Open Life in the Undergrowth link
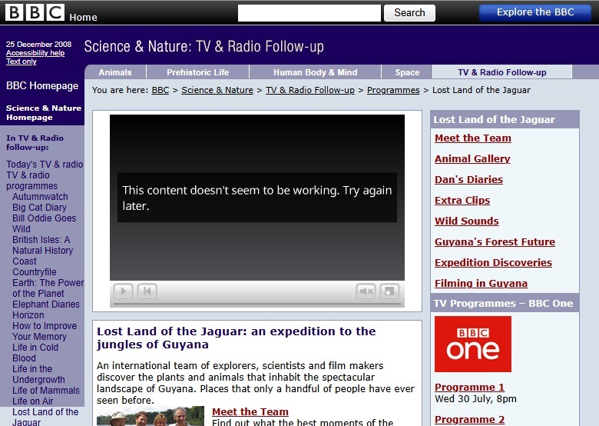 (x=38, y=374)
